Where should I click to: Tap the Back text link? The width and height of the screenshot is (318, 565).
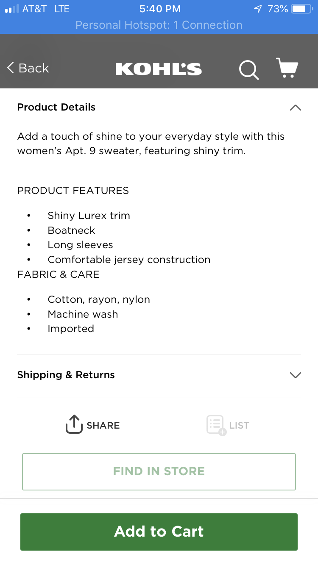34,68
